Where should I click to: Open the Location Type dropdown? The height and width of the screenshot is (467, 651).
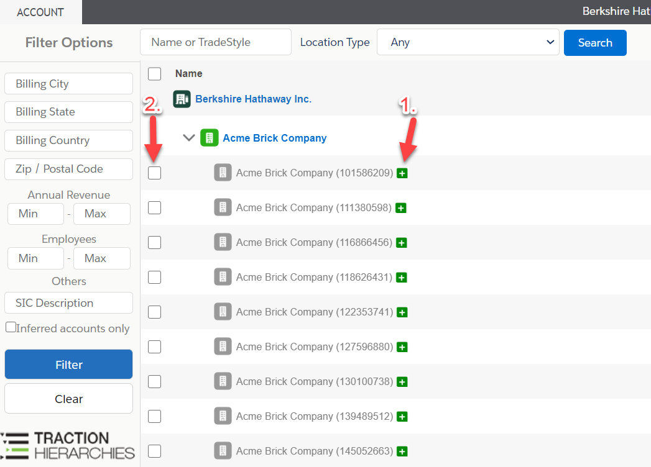point(468,42)
